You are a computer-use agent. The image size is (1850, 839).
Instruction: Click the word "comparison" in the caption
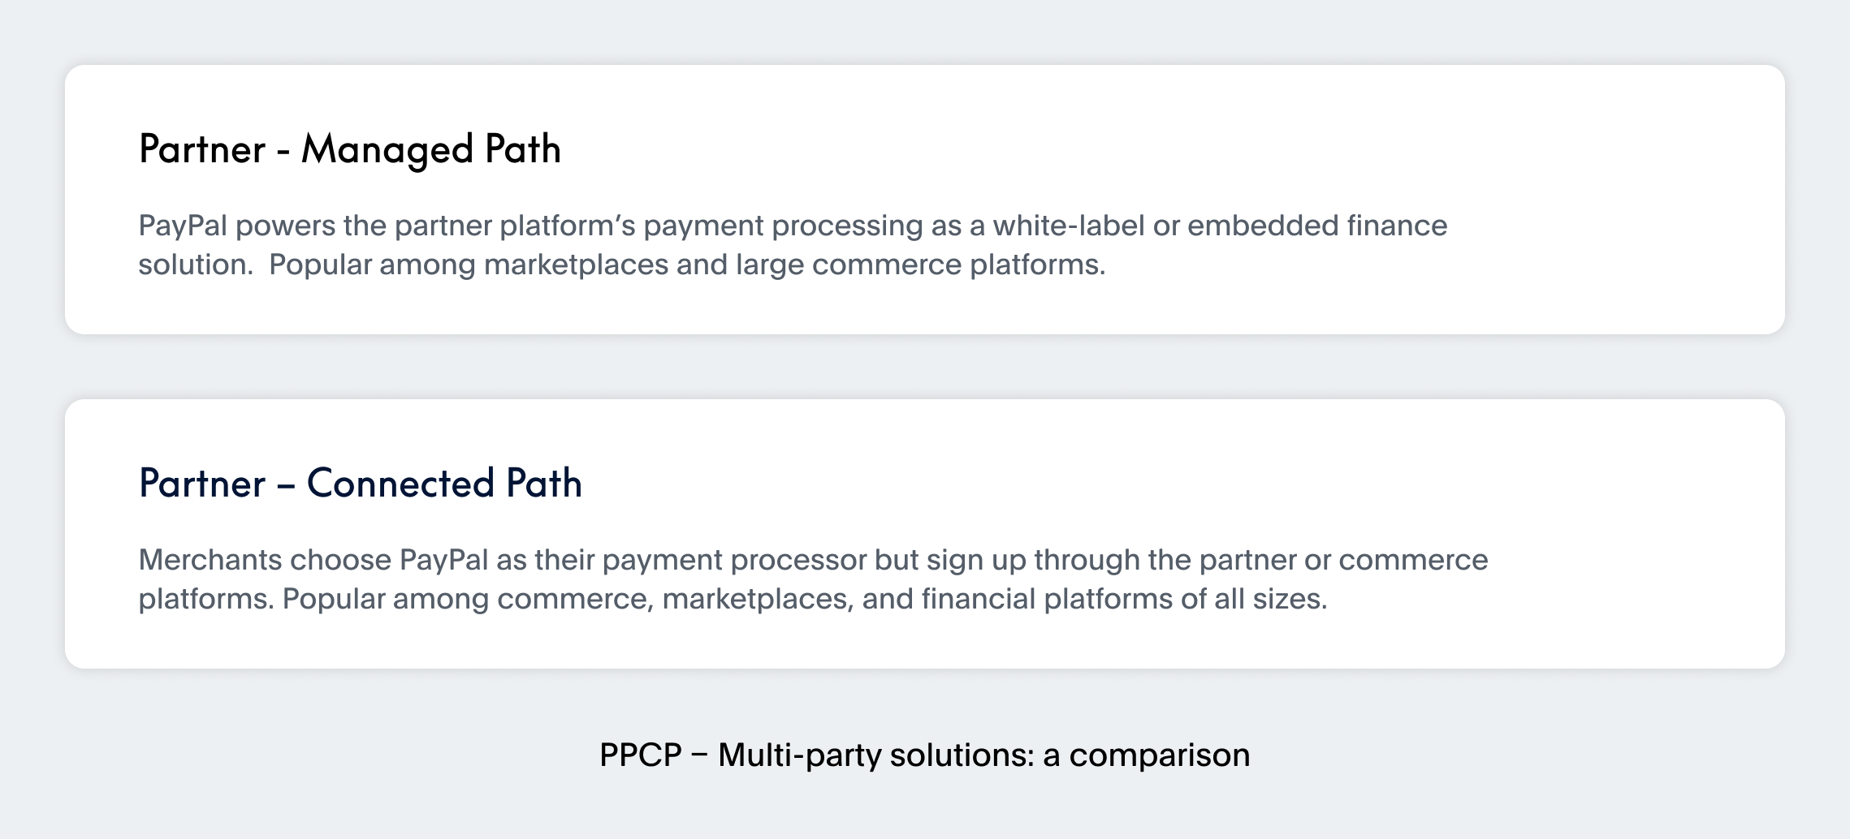(1159, 755)
